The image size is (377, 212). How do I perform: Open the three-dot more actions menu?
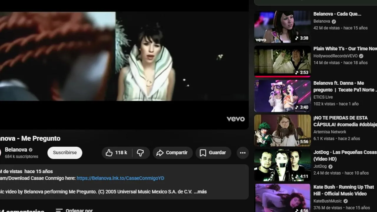tap(243, 153)
